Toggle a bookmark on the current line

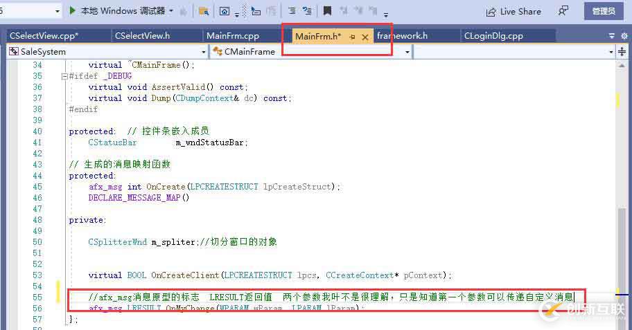point(327,11)
